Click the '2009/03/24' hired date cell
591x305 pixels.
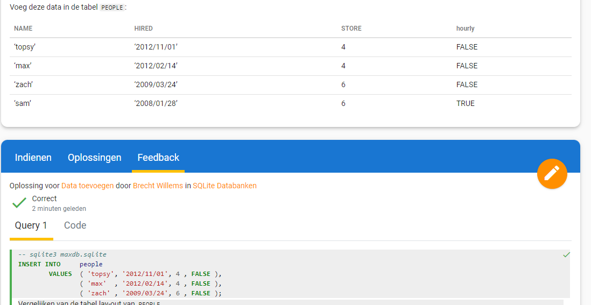156,85
